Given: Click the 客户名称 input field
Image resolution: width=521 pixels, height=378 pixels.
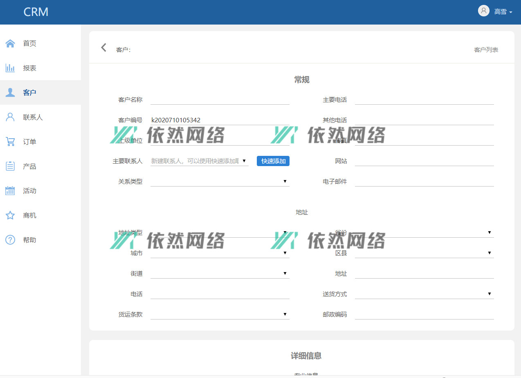Looking at the screenshot, I should click(x=220, y=99).
